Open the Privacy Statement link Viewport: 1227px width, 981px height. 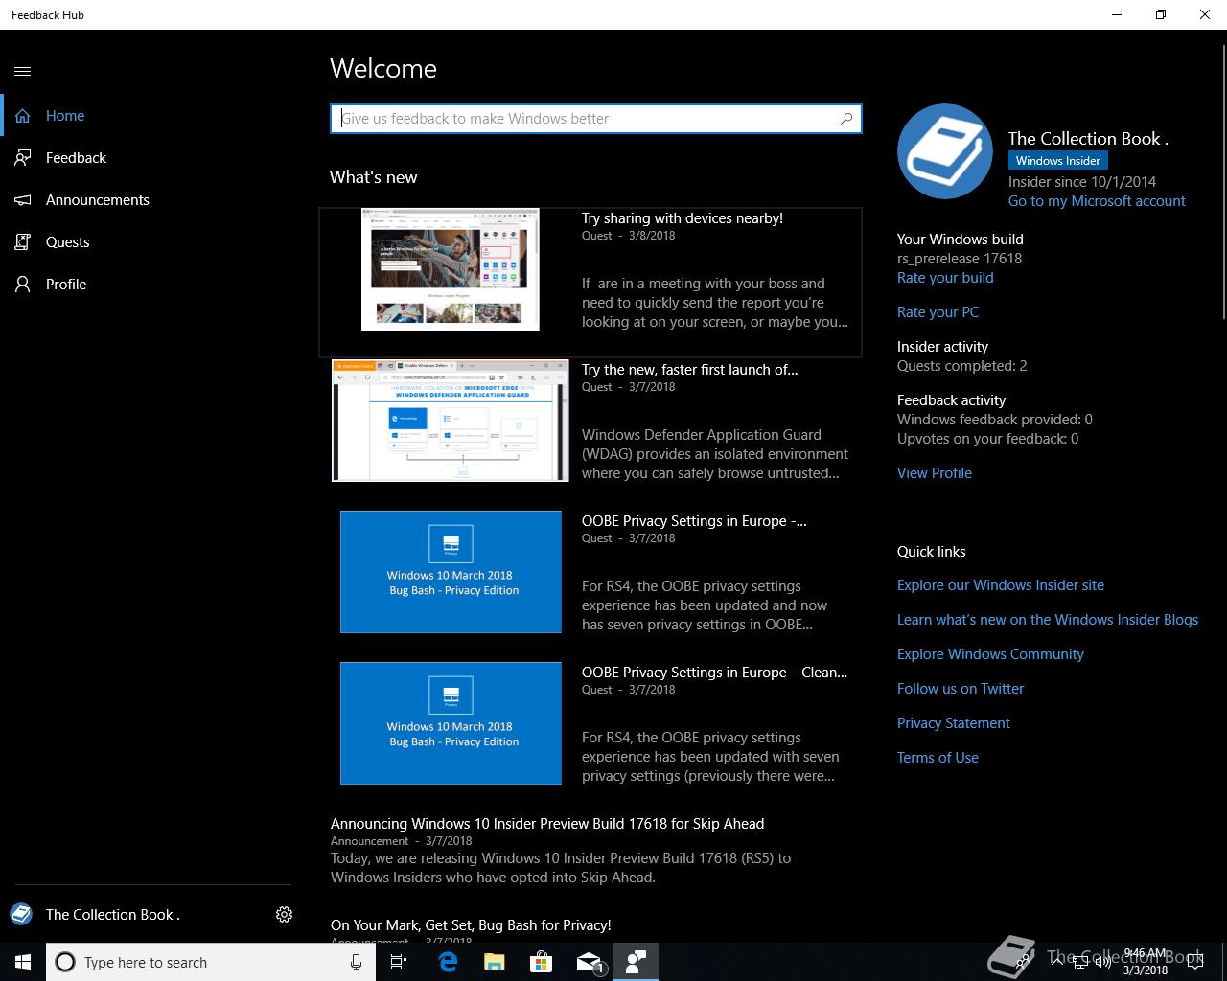954,723
